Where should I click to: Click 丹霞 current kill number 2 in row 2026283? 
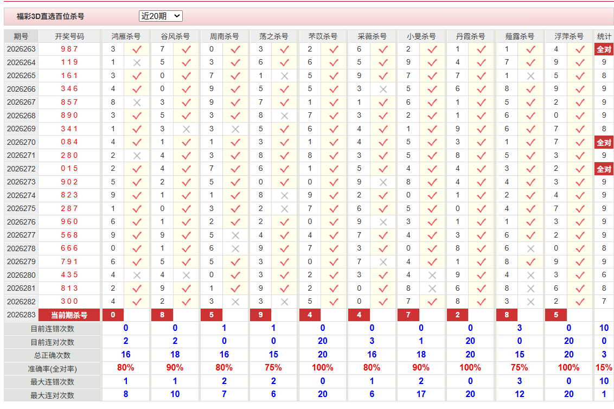pyautogui.click(x=458, y=315)
